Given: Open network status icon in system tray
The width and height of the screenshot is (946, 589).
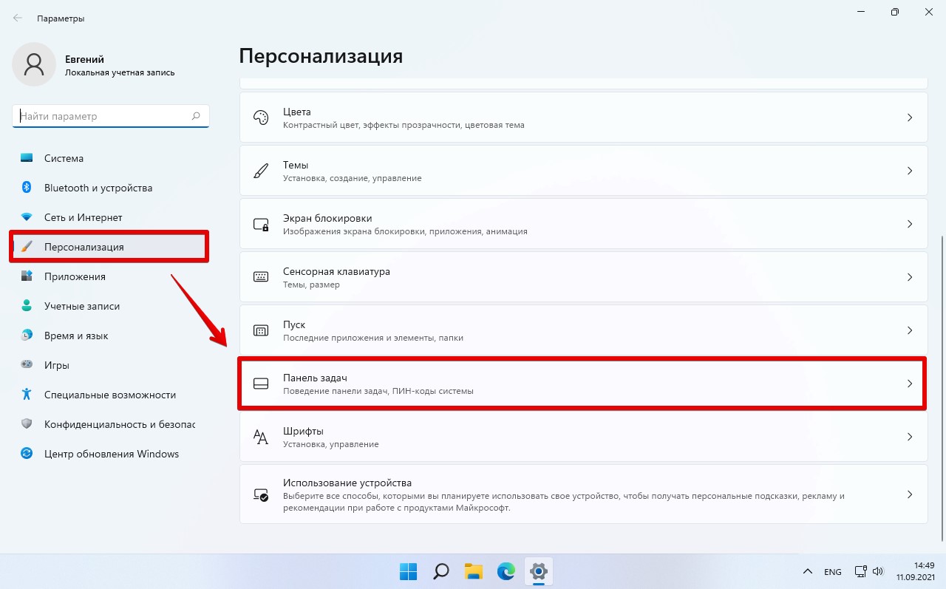Looking at the screenshot, I should coord(861,571).
